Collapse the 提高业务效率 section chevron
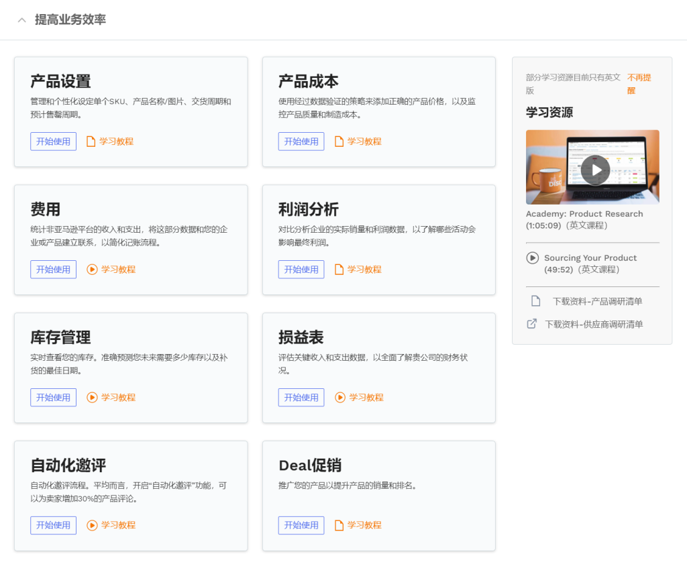Image resolution: width=687 pixels, height=566 pixels. click(x=22, y=19)
